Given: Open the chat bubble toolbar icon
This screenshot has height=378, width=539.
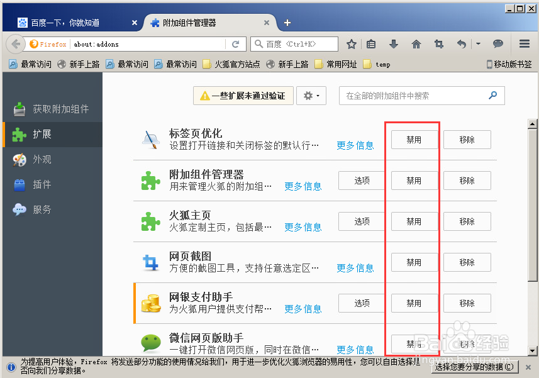Looking at the screenshot, I should [497, 43].
